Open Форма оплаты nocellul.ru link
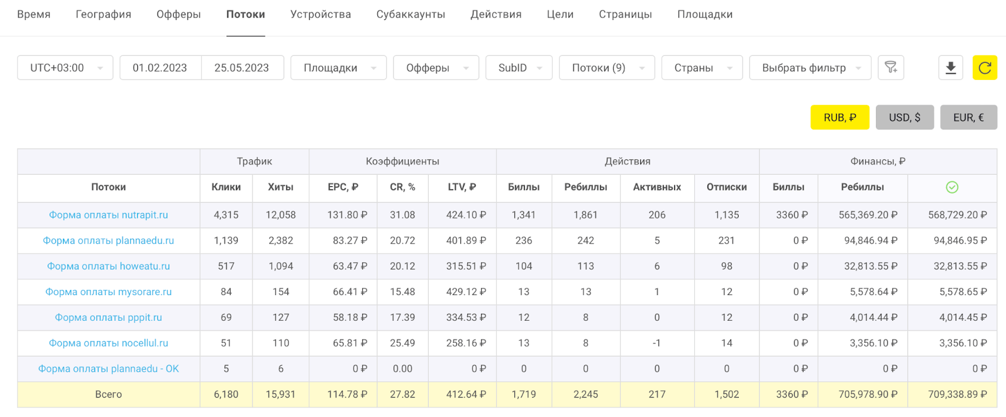1006x417 pixels. 109,343
